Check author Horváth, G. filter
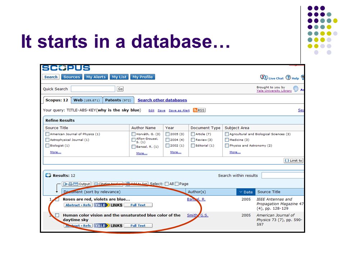Viewport: 345px width, 259px height. 133,134
